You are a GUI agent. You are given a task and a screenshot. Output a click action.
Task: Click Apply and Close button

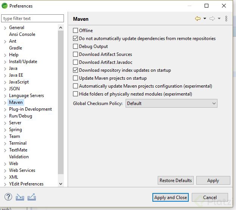tap(171, 197)
